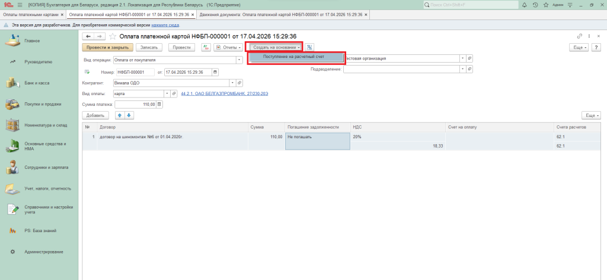
Task: Click the document structure icon
Action: coord(309,47)
